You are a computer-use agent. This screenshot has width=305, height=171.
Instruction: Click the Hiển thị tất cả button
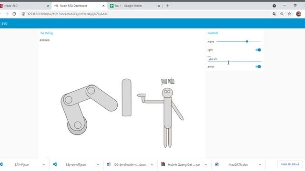coord(290,164)
